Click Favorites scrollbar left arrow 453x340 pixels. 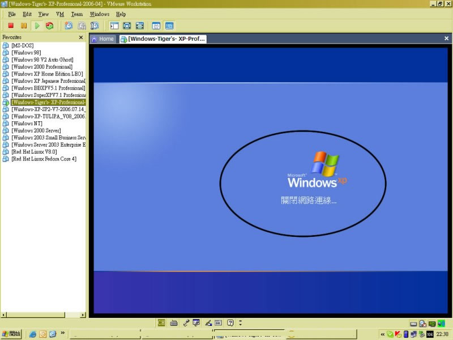pyautogui.click(x=4, y=315)
